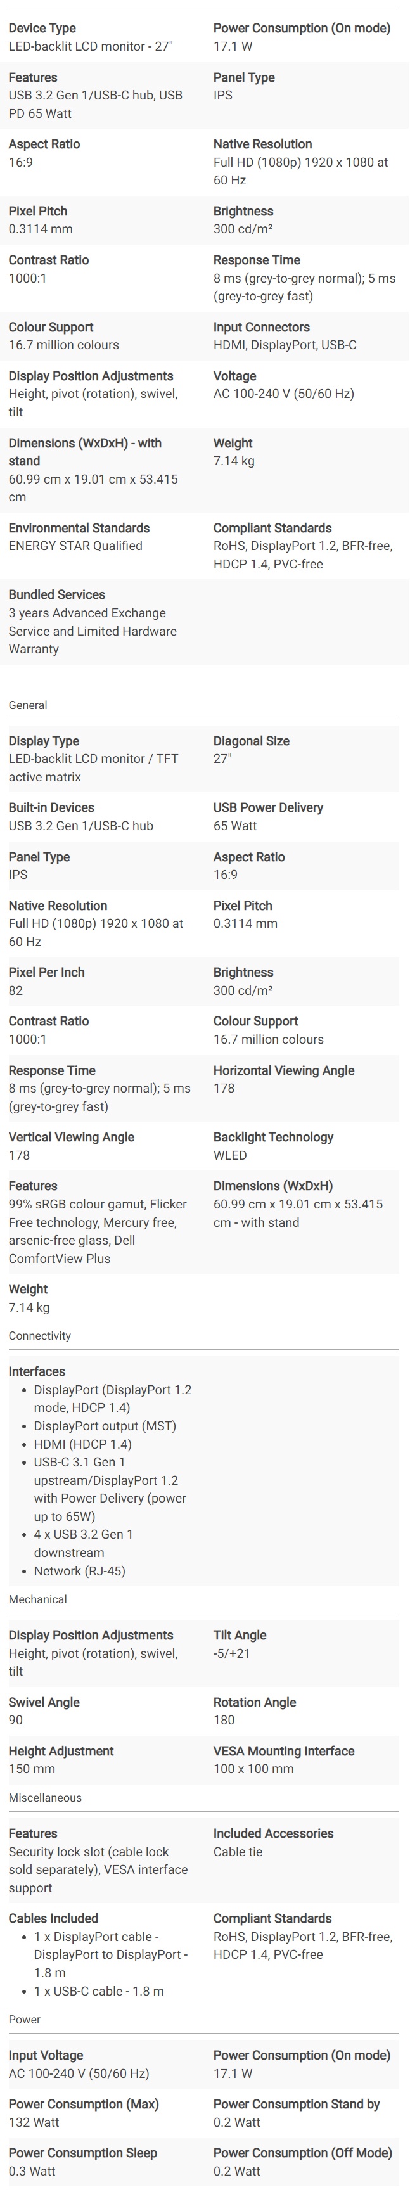The image size is (410, 2192).
Task: Select the Device Type label
Action: (x=42, y=28)
